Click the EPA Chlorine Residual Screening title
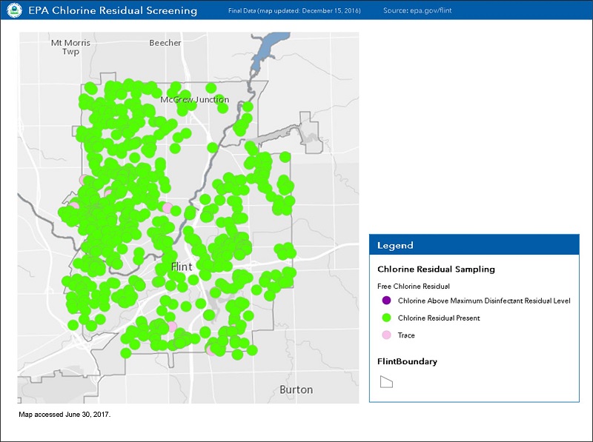593x442 pixels. [113, 11]
